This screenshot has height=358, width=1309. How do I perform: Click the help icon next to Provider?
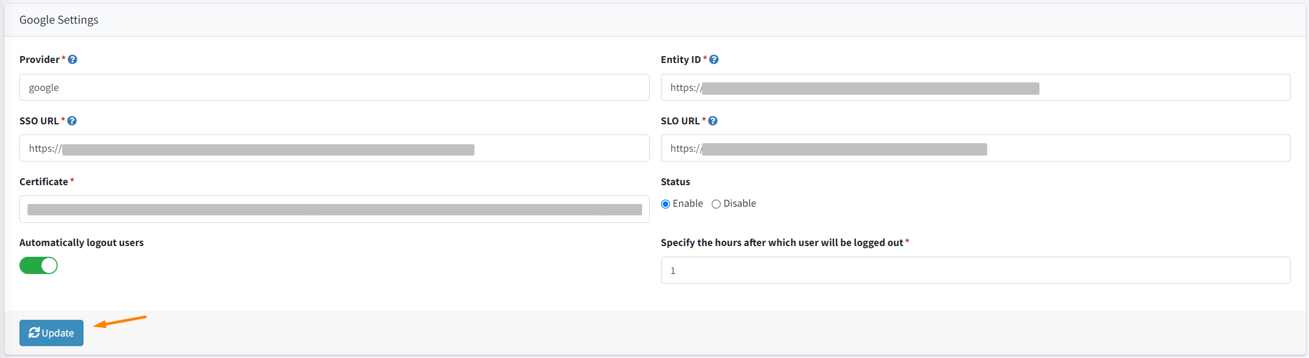click(x=72, y=60)
